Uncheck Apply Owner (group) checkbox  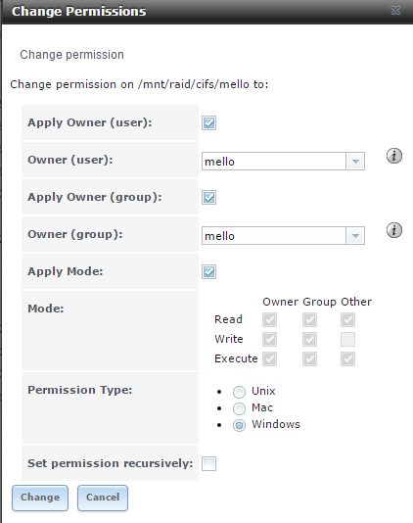click(209, 197)
